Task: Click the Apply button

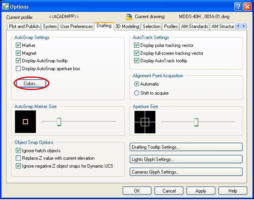Action: pyautogui.click(x=201, y=191)
